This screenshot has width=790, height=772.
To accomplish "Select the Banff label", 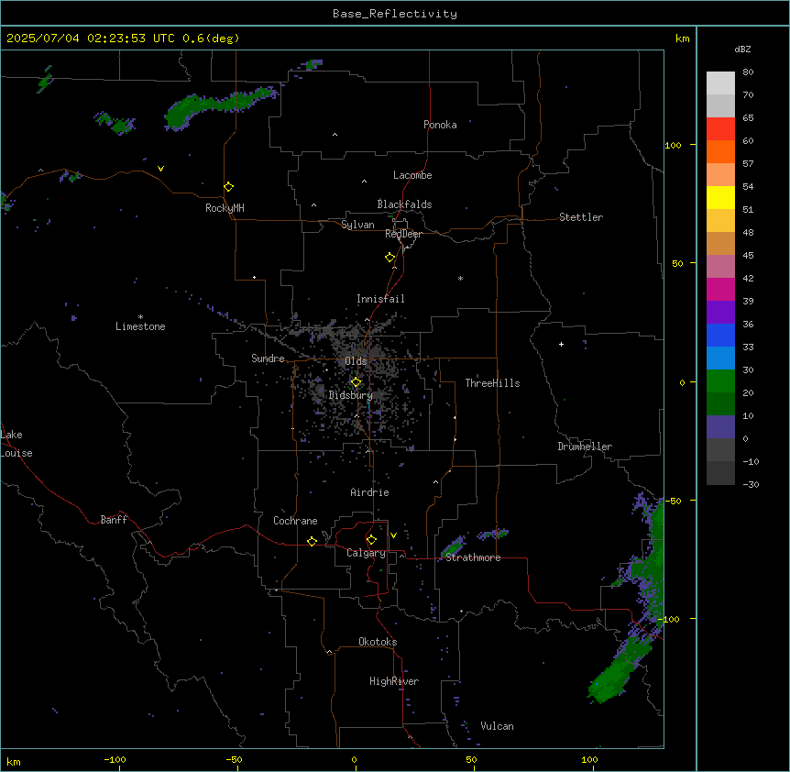I will point(114,520).
